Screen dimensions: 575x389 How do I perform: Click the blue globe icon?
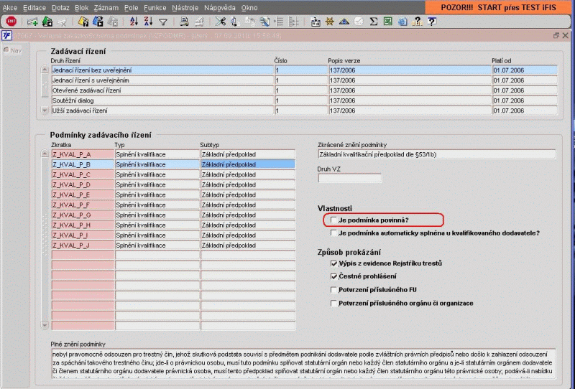pos(402,22)
